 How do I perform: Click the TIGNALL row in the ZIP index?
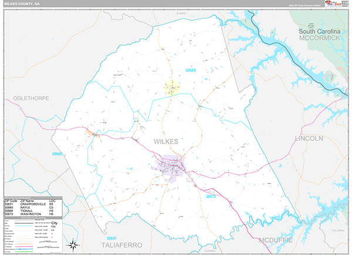click(33, 211)
